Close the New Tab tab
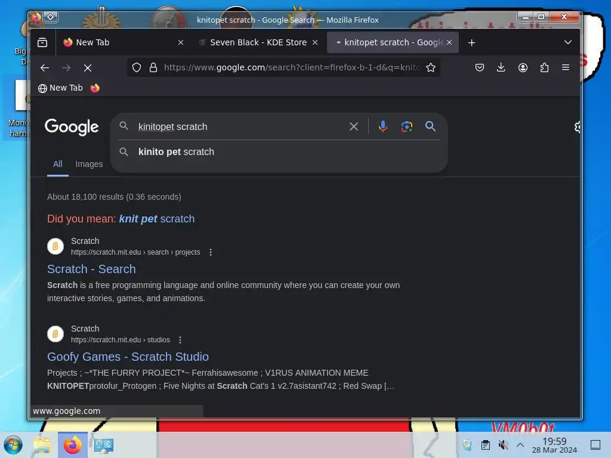The height and width of the screenshot is (458, 611). [181, 42]
